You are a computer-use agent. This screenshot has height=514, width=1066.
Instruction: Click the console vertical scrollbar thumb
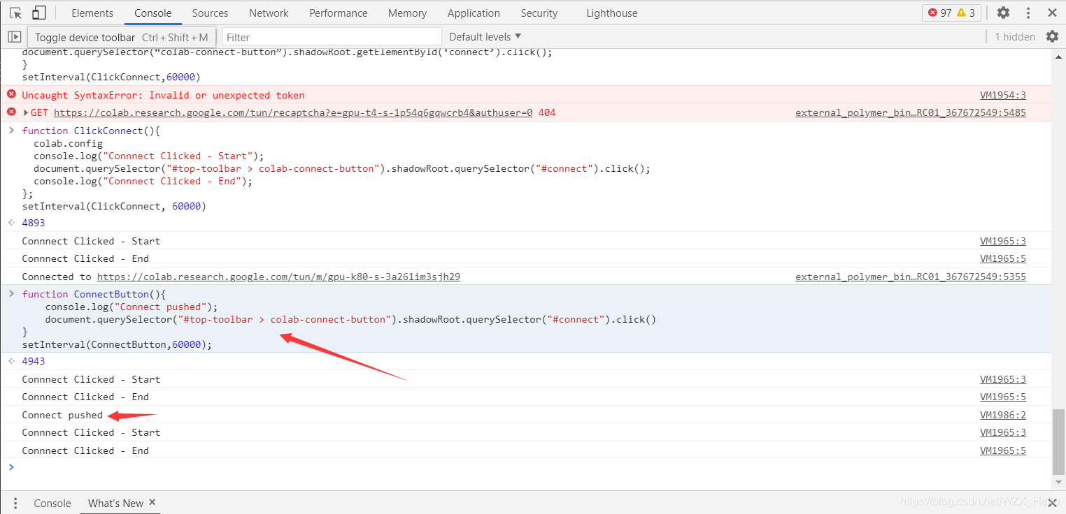click(1058, 442)
